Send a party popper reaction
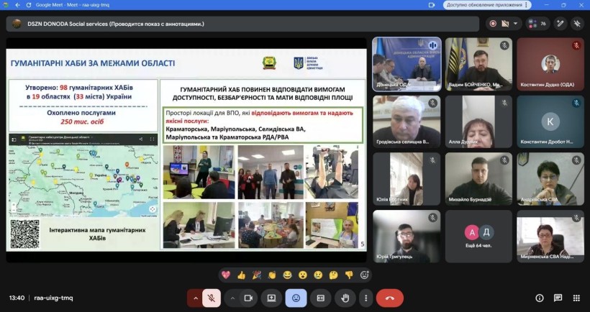The height and width of the screenshot is (312, 590). [257, 275]
